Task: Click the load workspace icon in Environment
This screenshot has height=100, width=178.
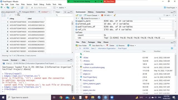Action: (x=77, y=15)
